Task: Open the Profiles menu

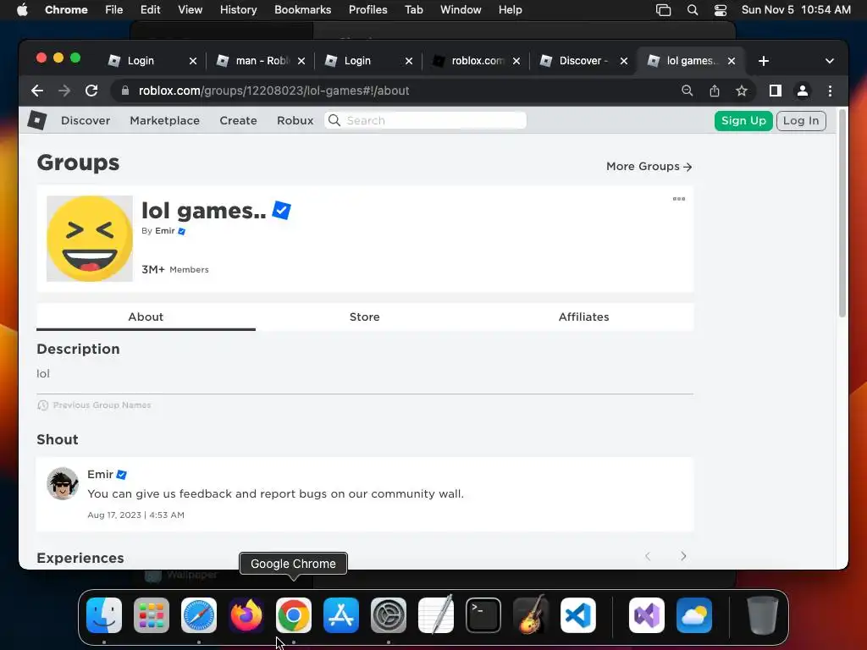Action: tap(367, 10)
